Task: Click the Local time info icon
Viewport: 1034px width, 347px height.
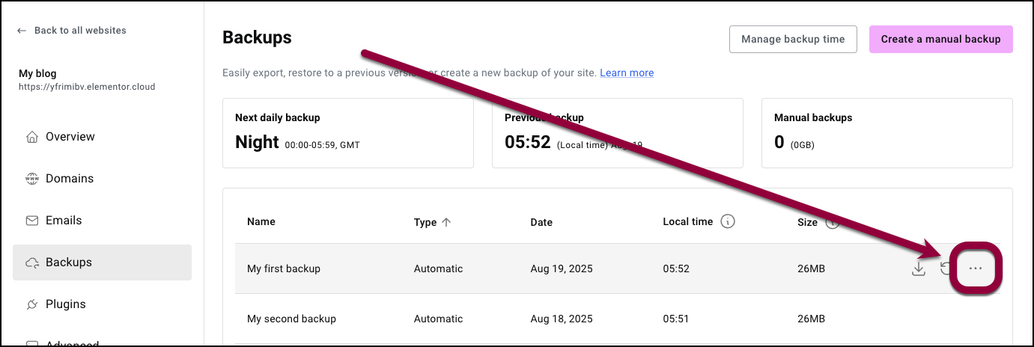Action: click(x=727, y=221)
